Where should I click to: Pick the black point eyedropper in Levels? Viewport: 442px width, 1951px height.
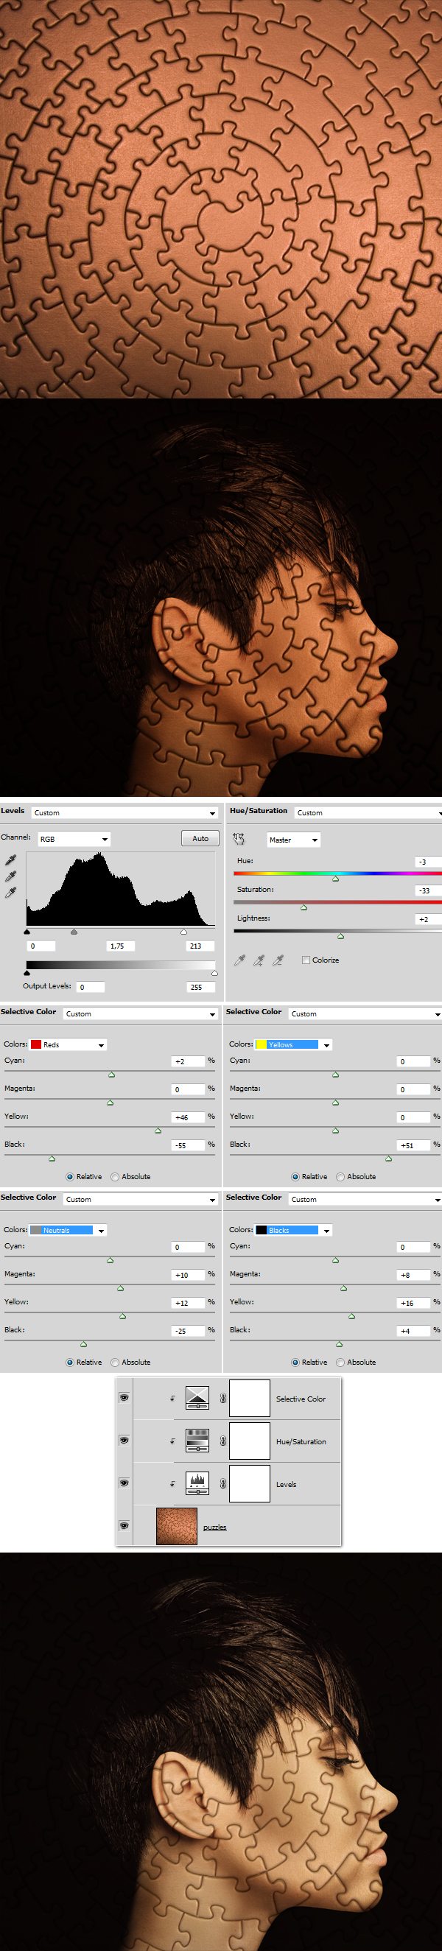pyautogui.click(x=10, y=860)
